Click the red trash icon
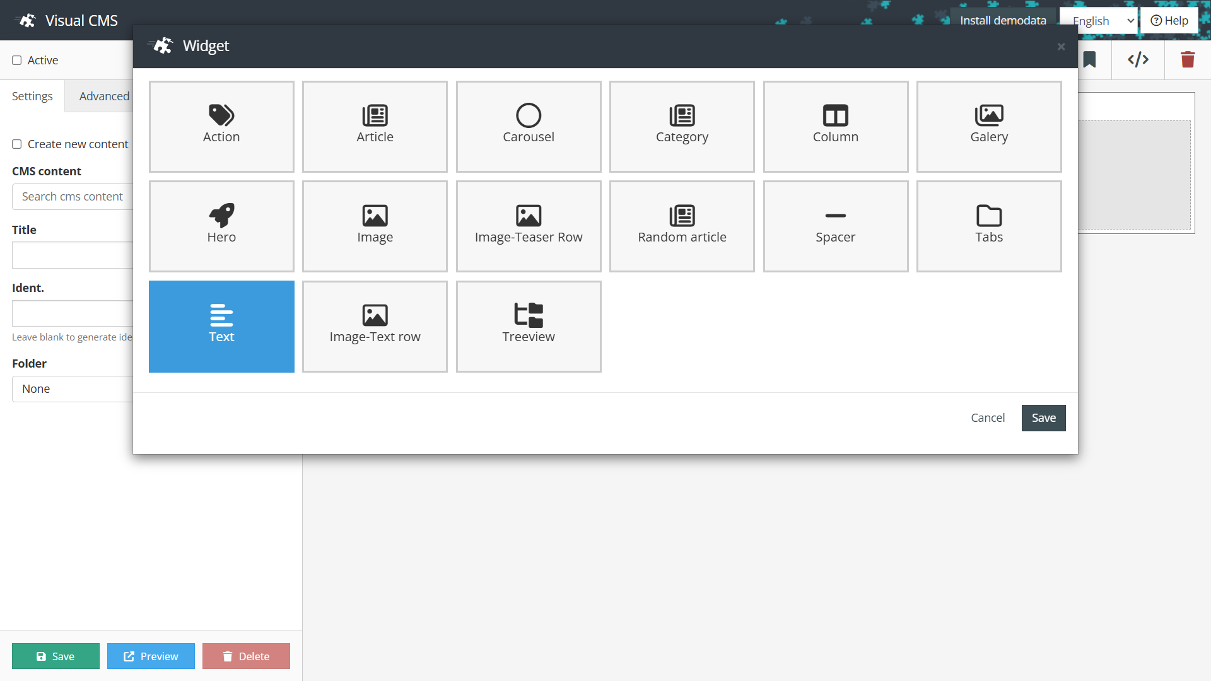The width and height of the screenshot is (1211, 681). tap(1188, 60)
